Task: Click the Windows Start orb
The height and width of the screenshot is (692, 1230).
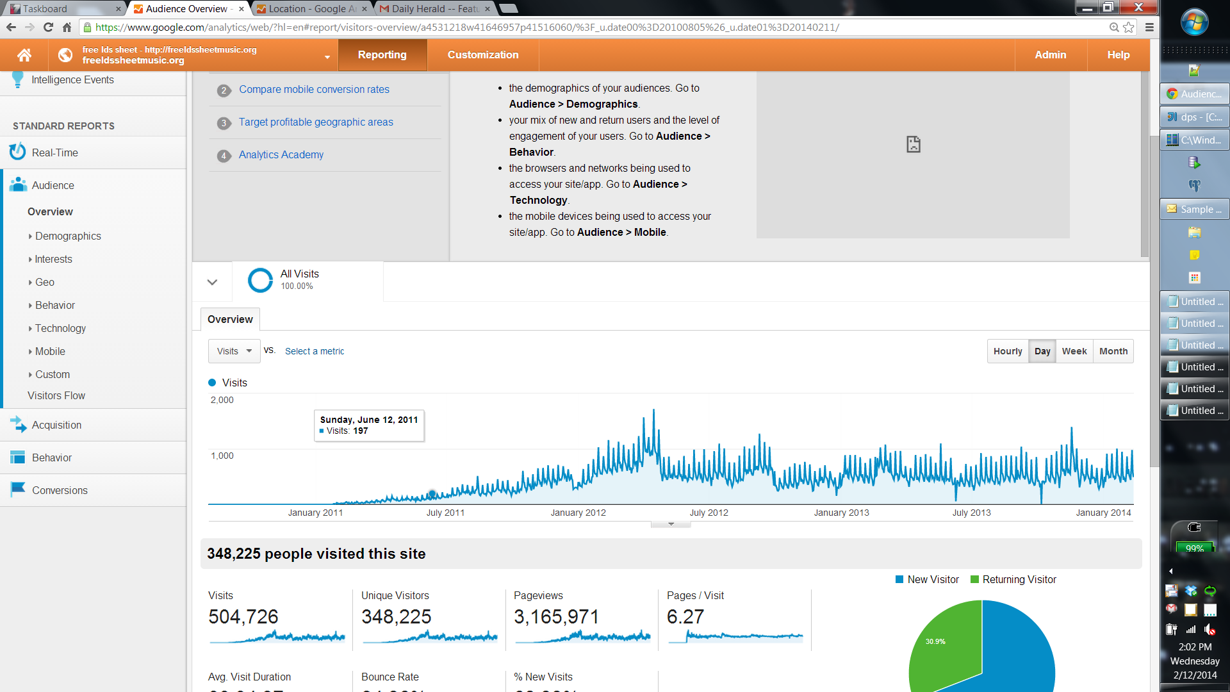Action: pos(1195,23)
